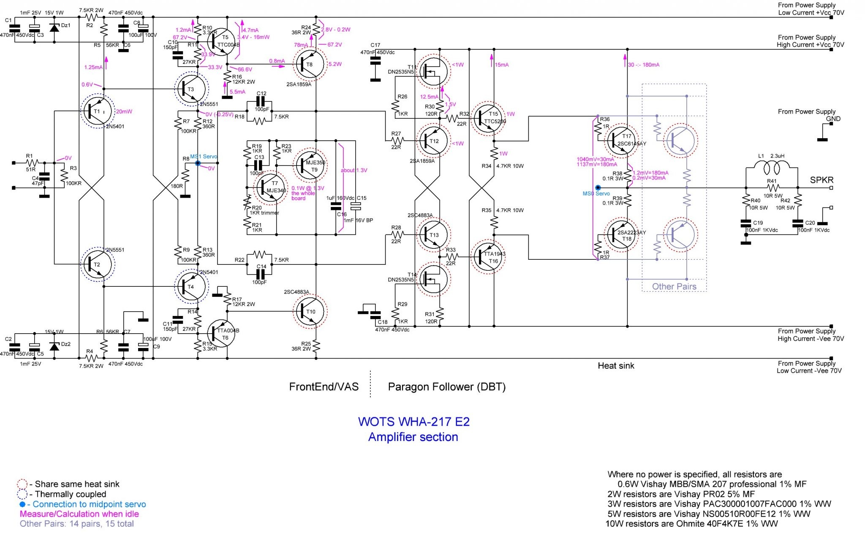Viewport: 865px width, 544px height.
Task: Select Low Current -Vee 70V label
Action: (809, 371)
